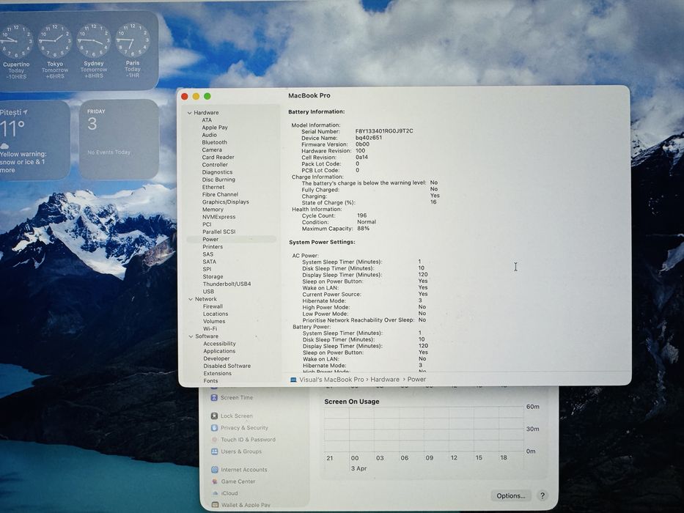The width and height of the screenshot is (684, 513).
Task: Open Printers in hardware list
Action: pyautogui.click(x=213, y=246)
